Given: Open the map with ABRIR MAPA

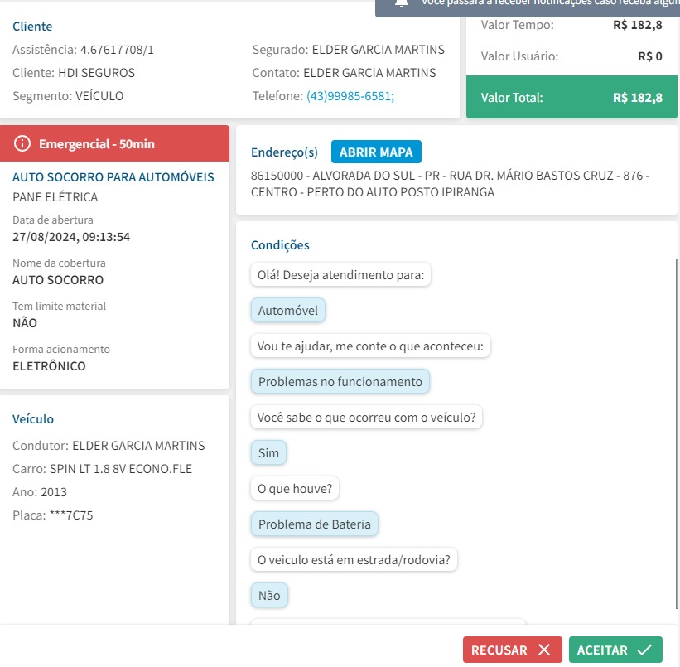Looking at the screenshot, I should pos(376,152).
